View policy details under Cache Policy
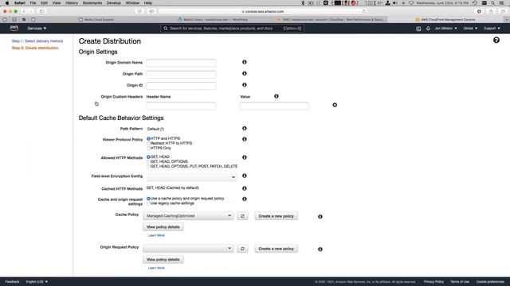Screen dimensions: 510x286 click(x=163, y=227)
